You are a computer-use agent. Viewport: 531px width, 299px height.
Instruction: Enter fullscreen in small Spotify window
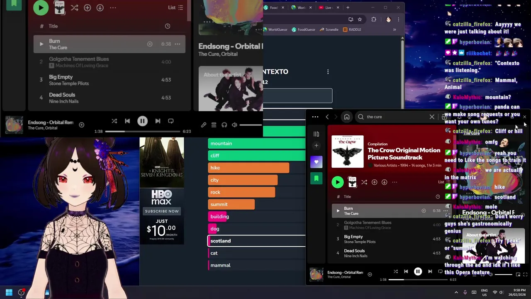pos(525,274)
